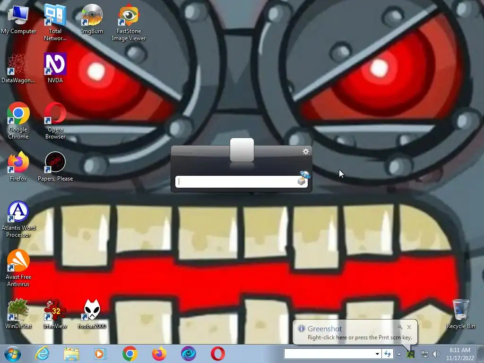The height and width of the screenshot is (363, 484).
Task: Click the taskbar address refresh button
Action: point(388,354)
